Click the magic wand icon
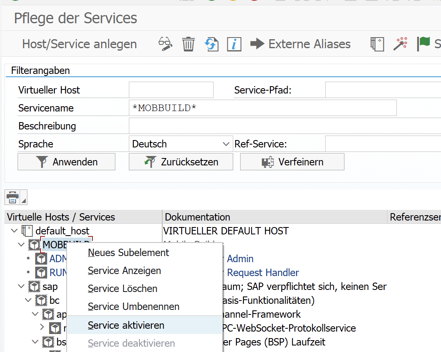Image resolution: width=441 pixels, height=352 pixels. (x=400, y=44)
